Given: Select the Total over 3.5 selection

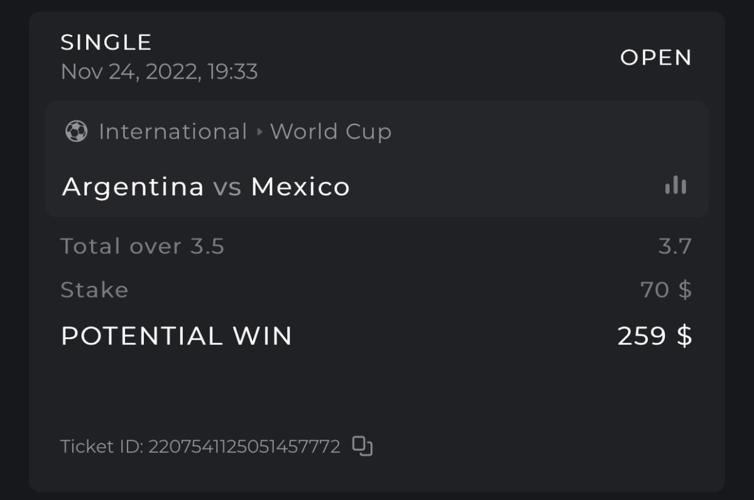Looking at the screenshot, I should coord(143,246).
